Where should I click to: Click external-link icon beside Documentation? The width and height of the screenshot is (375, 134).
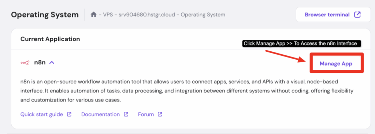[x=126, y=114]
